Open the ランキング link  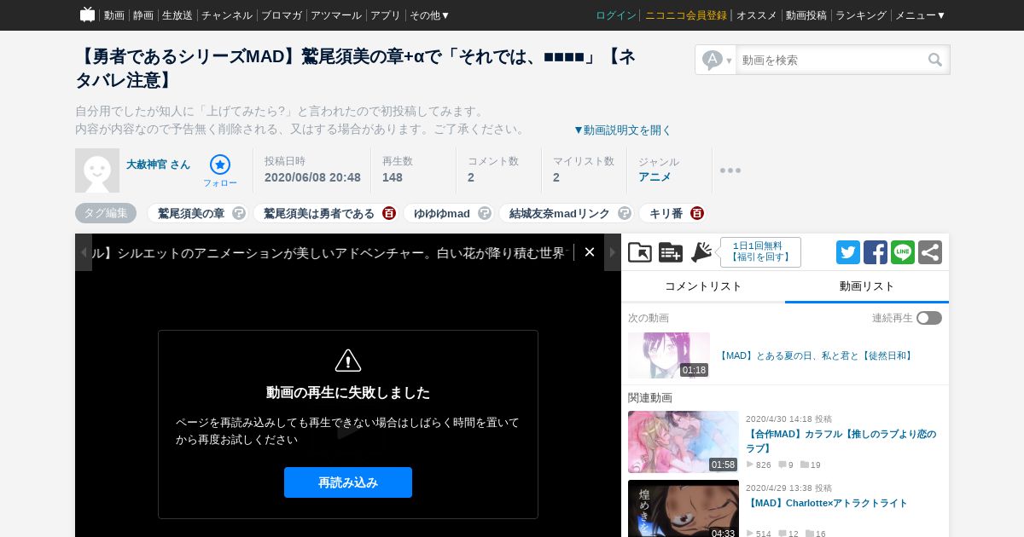861,15
